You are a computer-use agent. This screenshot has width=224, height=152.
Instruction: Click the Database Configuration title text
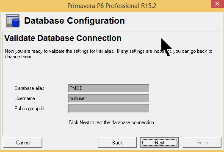pos(75,21)
